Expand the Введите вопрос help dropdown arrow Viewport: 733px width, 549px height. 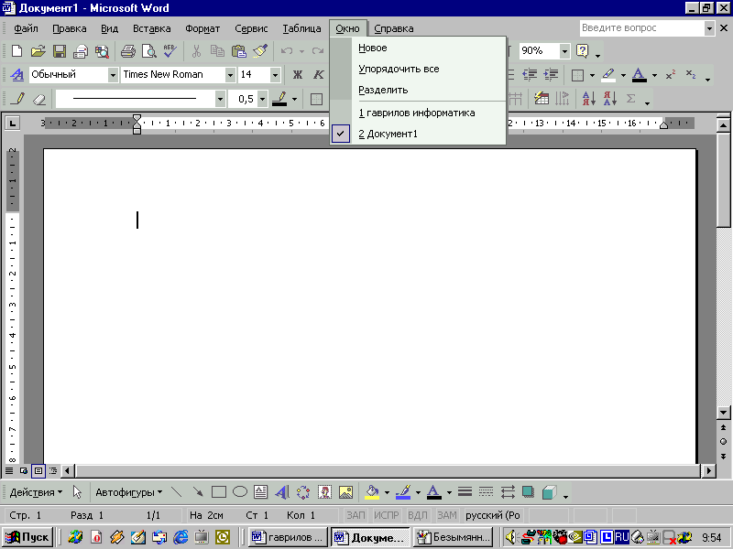click(x=709, y=28)
